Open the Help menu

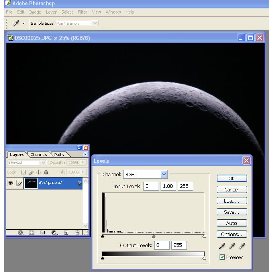pyautogui.click(x=130, y=12)
